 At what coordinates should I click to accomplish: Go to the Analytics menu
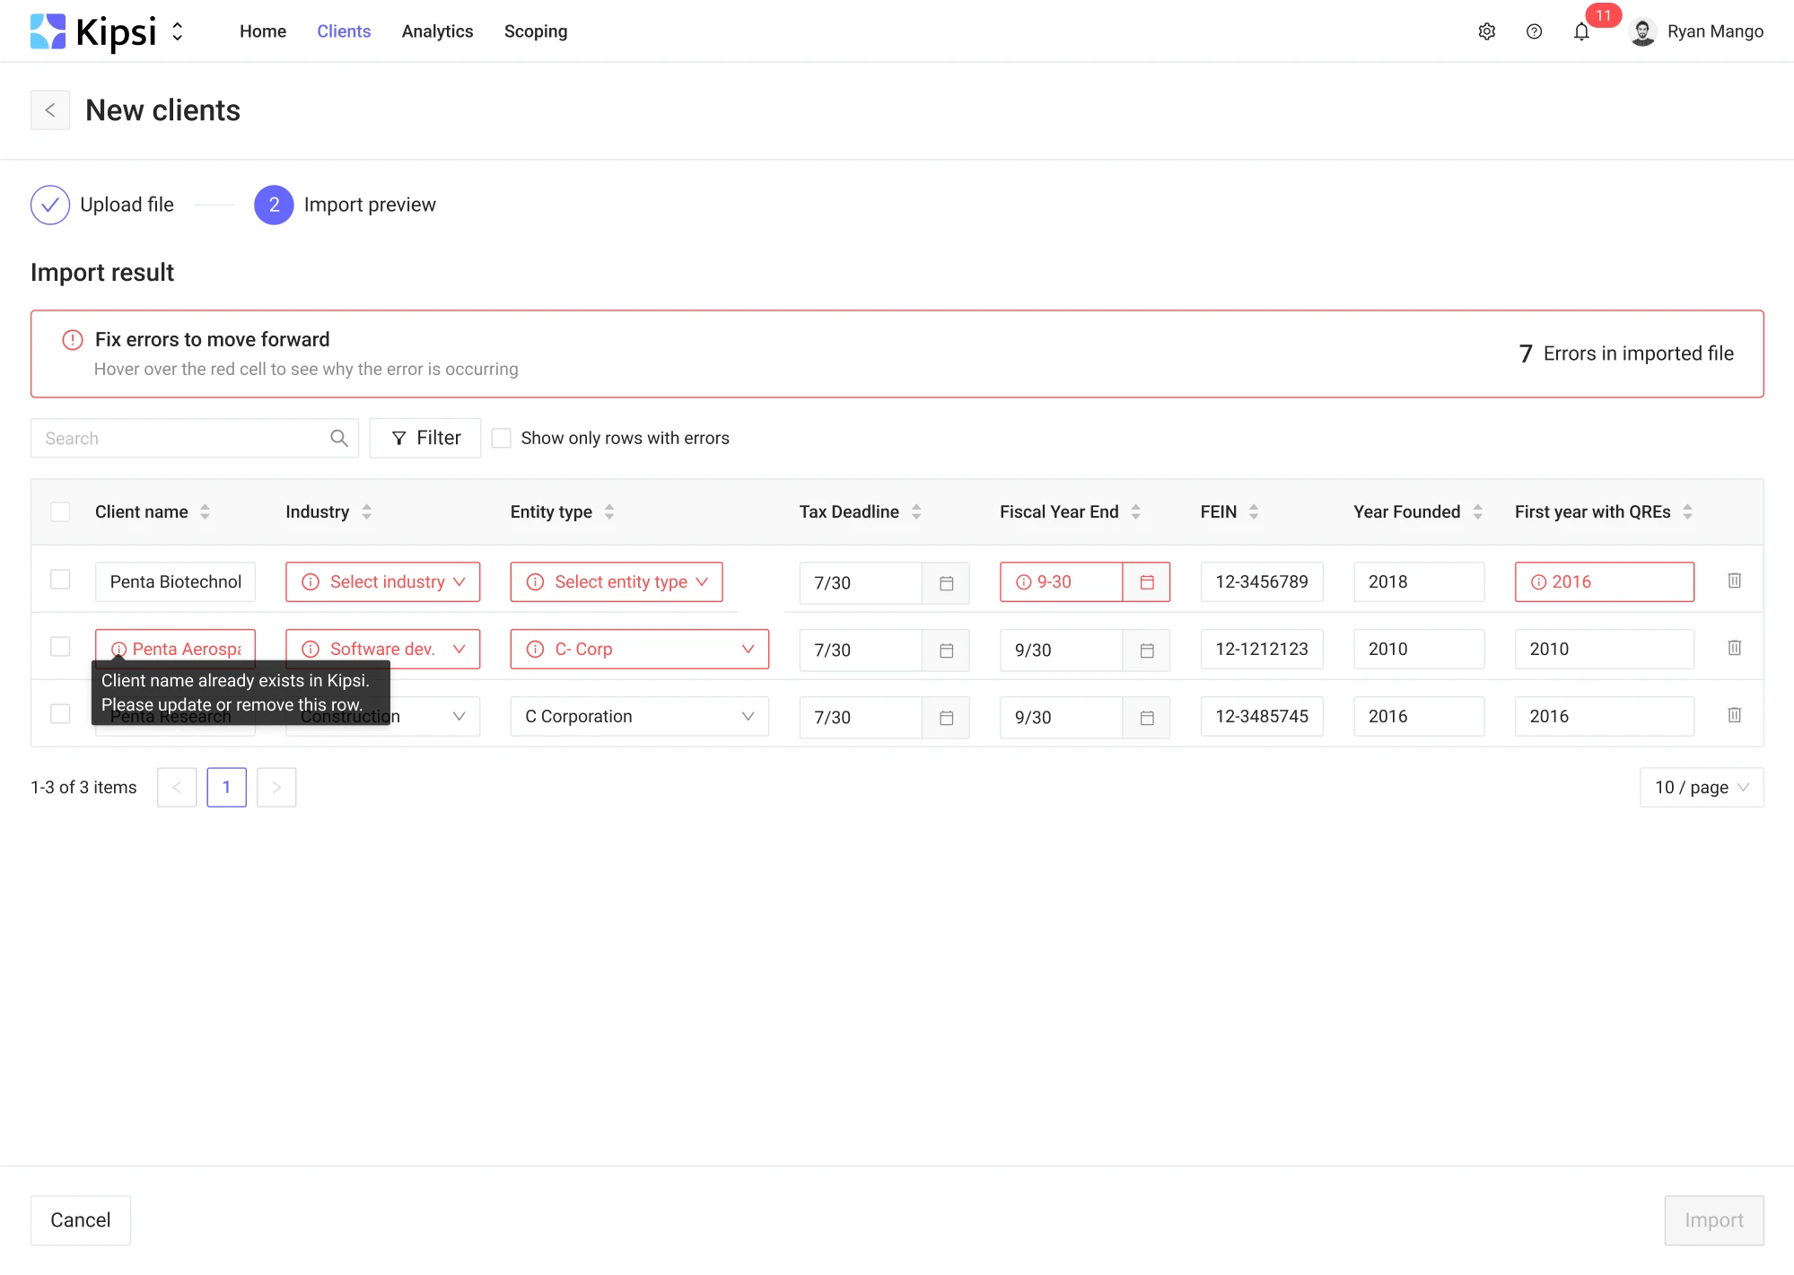click(x=437, y=31)
